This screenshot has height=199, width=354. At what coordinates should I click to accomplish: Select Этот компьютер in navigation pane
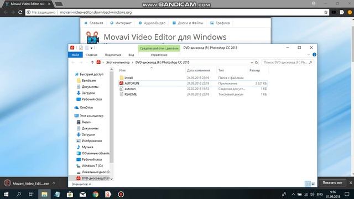[x=91, y=116]
